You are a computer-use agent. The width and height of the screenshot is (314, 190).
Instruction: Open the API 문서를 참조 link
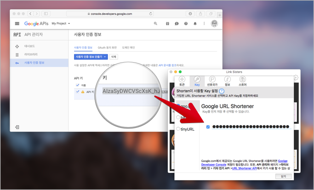point(167,65)
